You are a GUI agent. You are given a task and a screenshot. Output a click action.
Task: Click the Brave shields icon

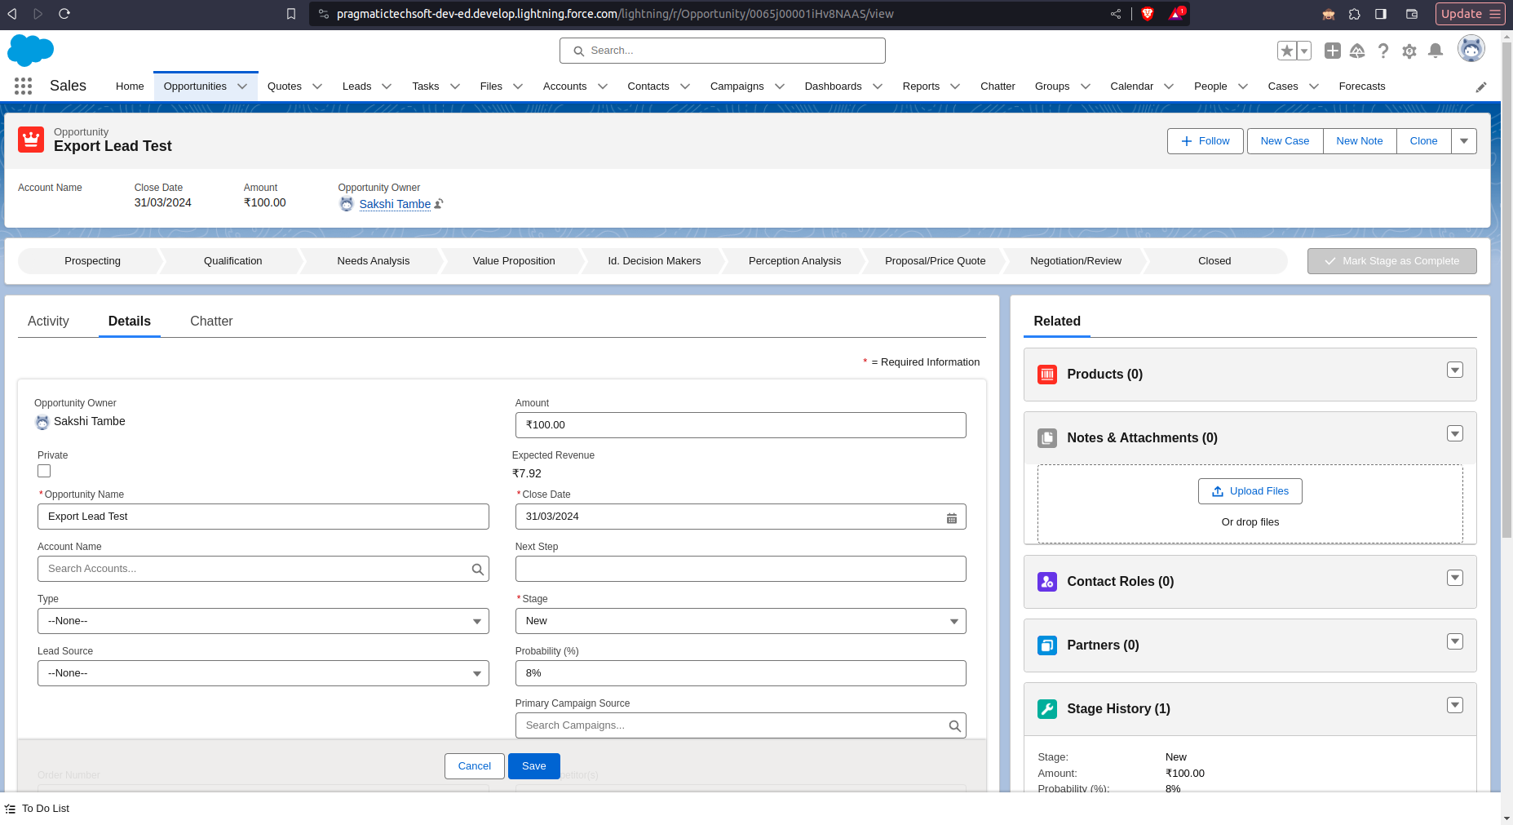pos(1148,14)
